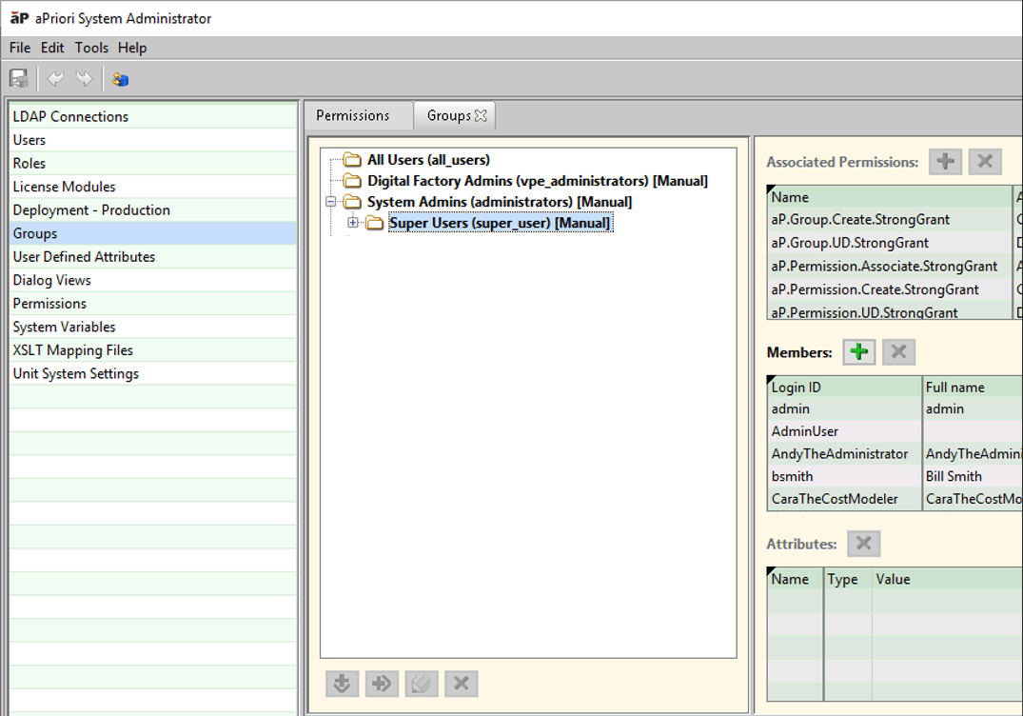Sort permissions by Name column header
Viewport: 1023px width, 716px height.
click(890, 196)
